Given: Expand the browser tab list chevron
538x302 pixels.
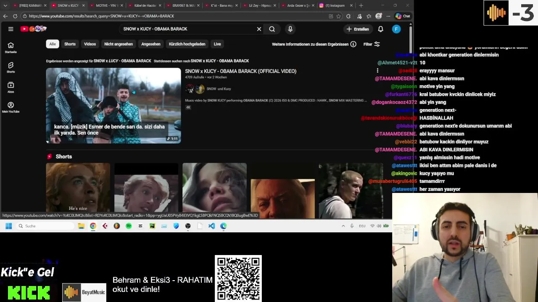Looking at the screenshot, I should click(x=5, y=5).
